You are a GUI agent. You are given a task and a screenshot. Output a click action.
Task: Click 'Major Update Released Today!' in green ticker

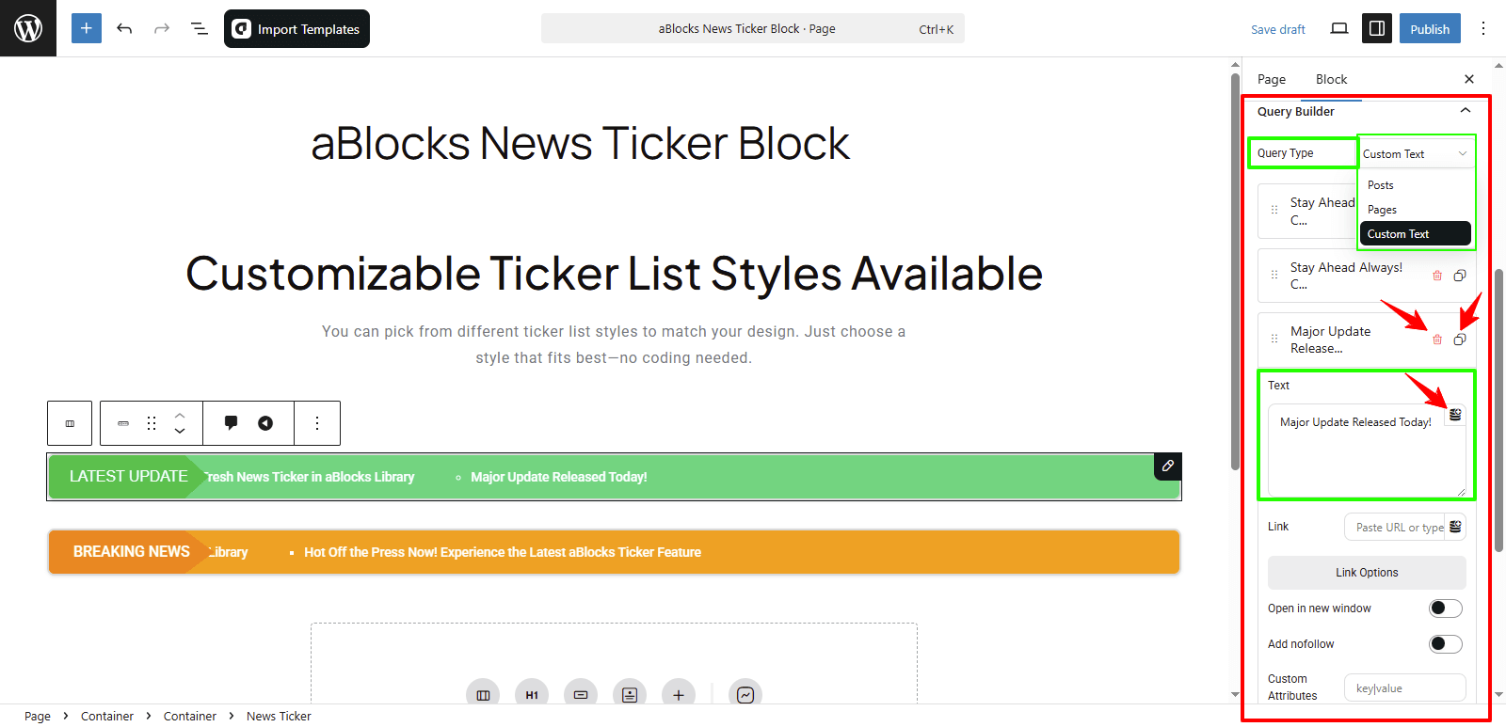click(x=558, y=477)
